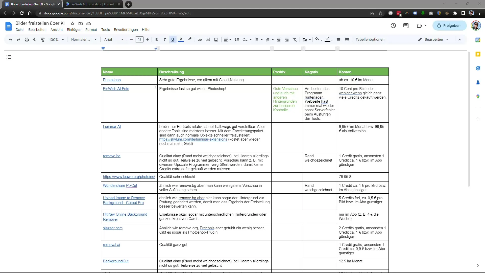Screen dimensions: 485x273
Task: Expand the font style dropdown
Action: 122,39
